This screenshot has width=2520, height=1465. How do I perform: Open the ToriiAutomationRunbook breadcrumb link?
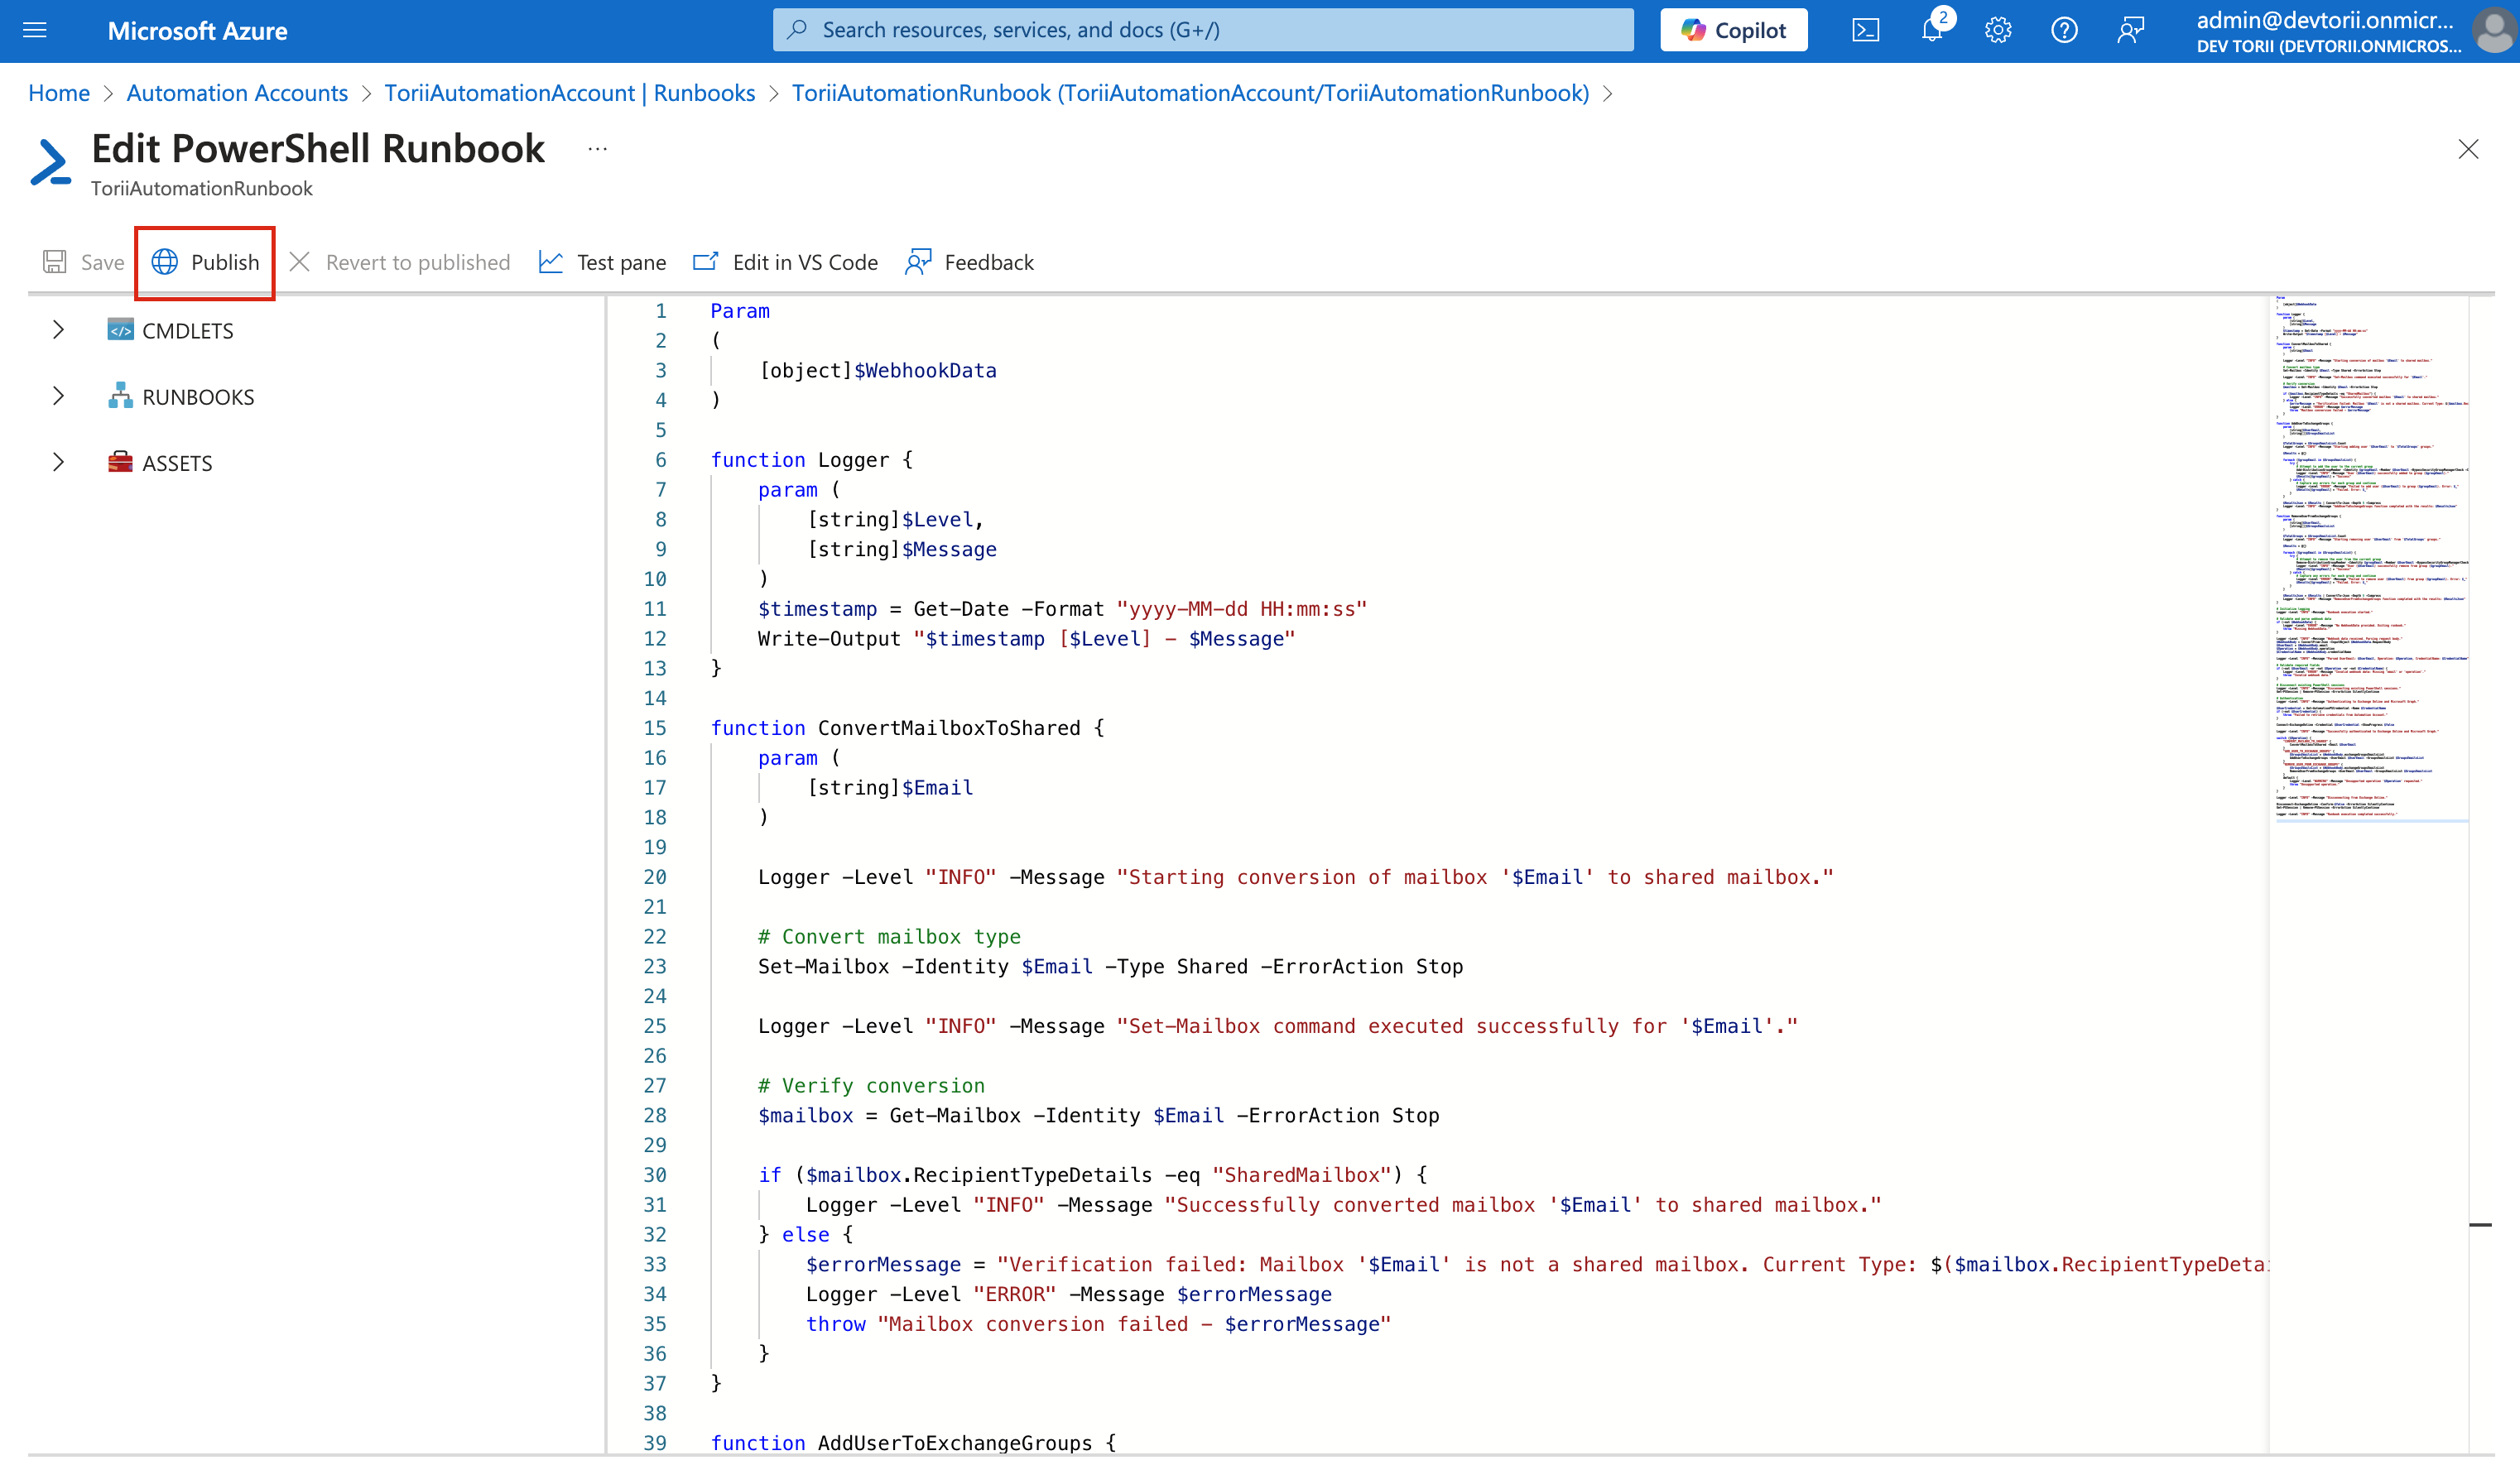pos(1190,93)
